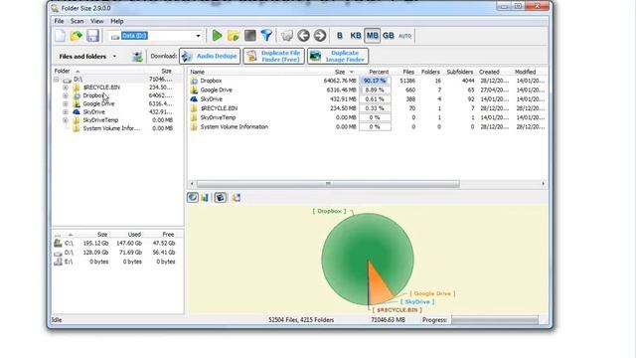Sort file list by Name column header

[x=197, y=72]
